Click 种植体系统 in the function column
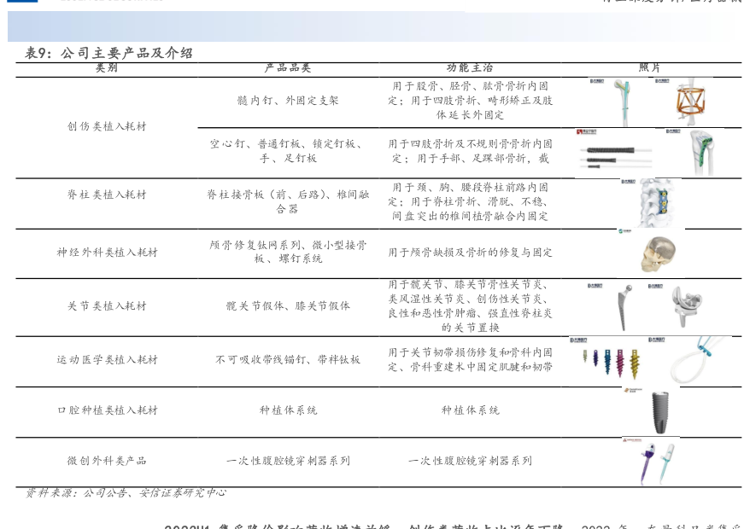Screen dimensions: 744x529 coord(470,410)
